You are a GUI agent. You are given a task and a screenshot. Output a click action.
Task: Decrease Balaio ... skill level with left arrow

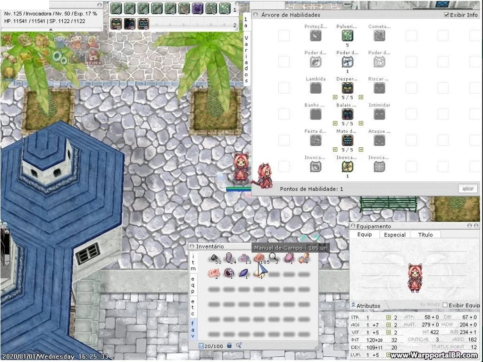tap(335, 123)
